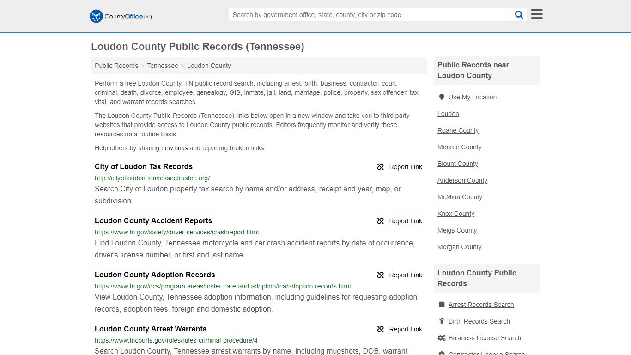The width and height of the screenshot is (631, 355).
Task: Open Arrest Records Search link
Action: [481, 305]
